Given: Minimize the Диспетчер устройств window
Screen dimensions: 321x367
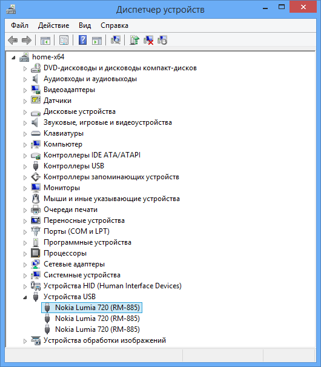Looking at the screenshot, I should tap(265, 7).
